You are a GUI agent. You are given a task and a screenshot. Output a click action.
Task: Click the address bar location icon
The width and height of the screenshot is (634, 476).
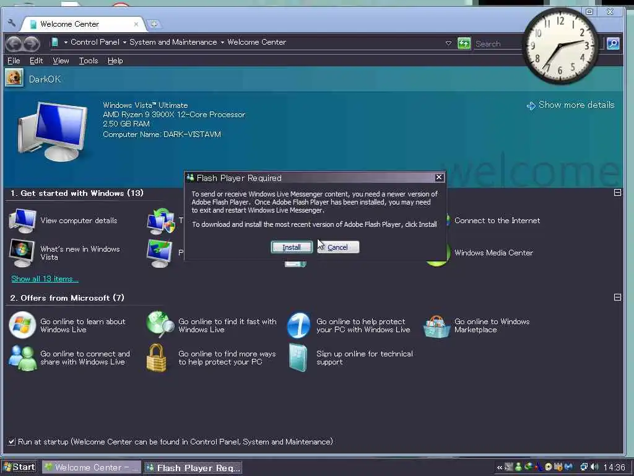[x=55, y=42]
